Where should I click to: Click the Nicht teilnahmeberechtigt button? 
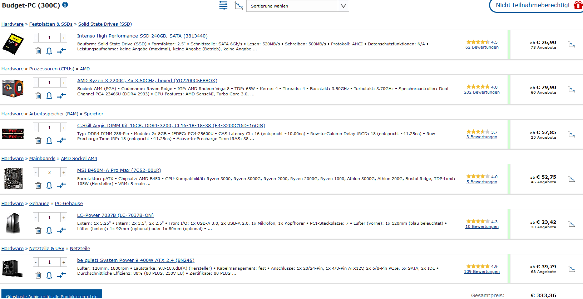pyautogui.click(x=536, y=6)
